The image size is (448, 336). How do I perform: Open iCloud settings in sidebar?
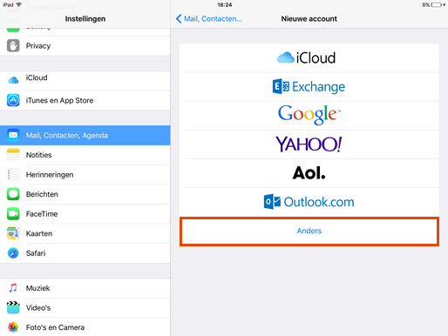(x=85, y=80)
